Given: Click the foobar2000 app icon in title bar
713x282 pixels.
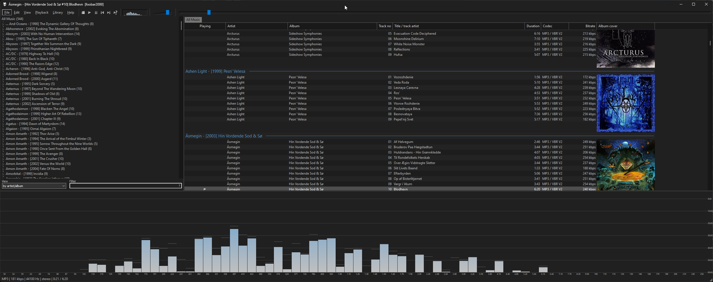Looking at the screenshot, I should click(4, 4).
